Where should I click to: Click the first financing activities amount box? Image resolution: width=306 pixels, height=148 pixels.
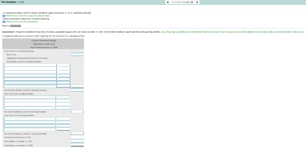click(63, 119)
